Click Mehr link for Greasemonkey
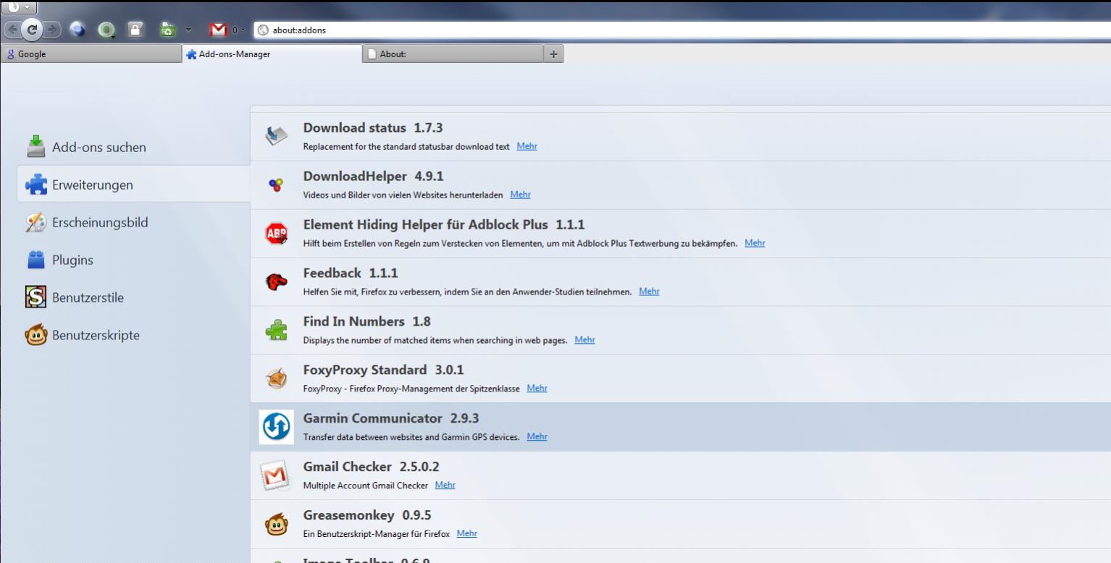 [x=466, y=534]
